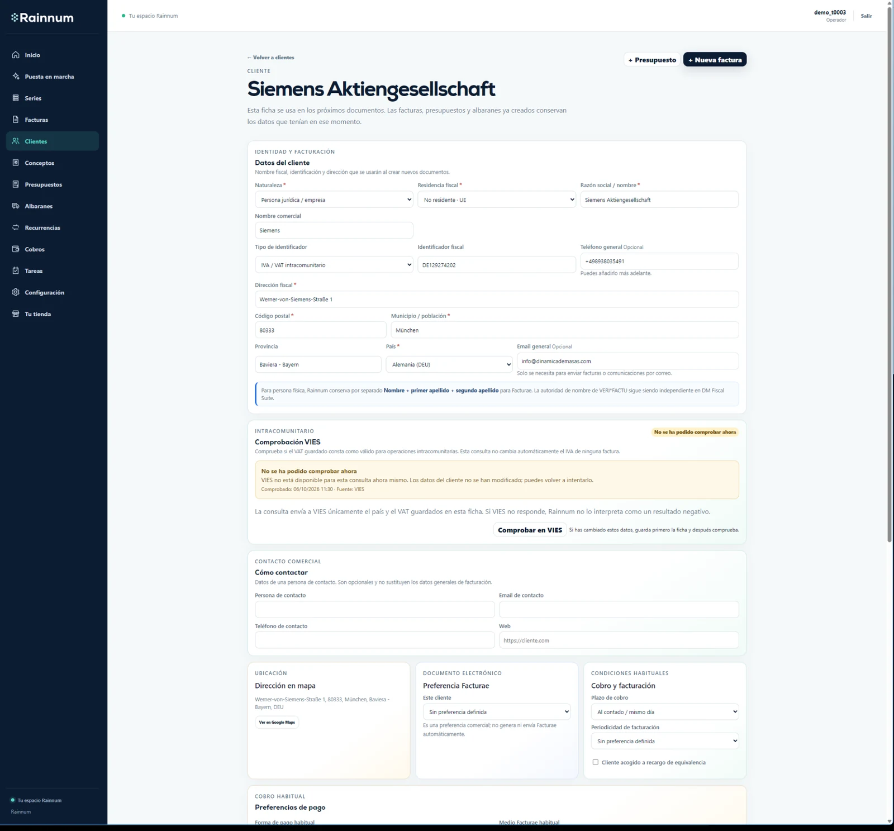Viewport: 894px width, 831px height.
Task: Click the Nombre comercial field
Action: pos(334,230)
